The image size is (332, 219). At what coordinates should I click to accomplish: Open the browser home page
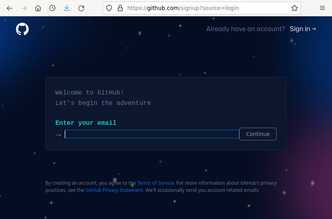(38, 8)
